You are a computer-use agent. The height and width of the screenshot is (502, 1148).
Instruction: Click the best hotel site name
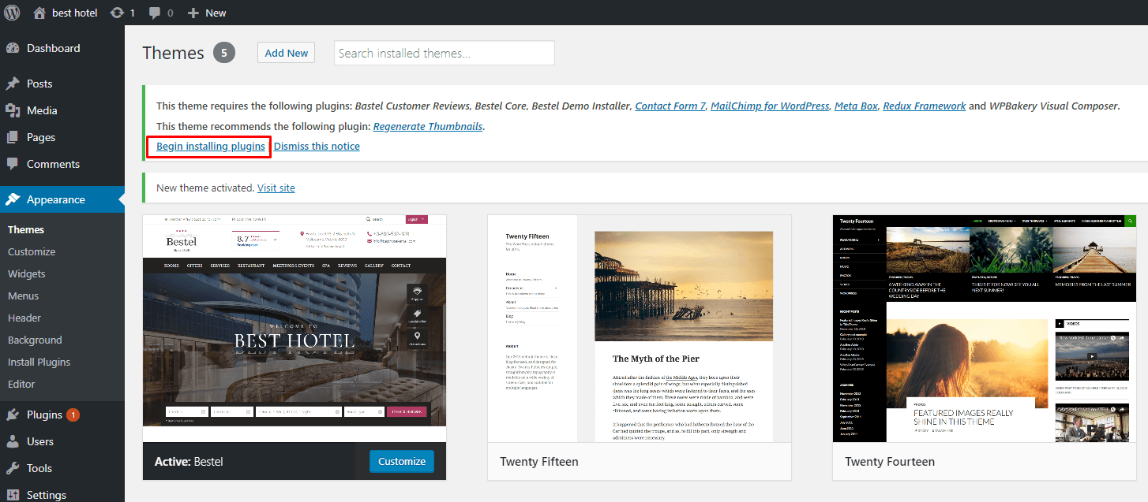[74, 13]
